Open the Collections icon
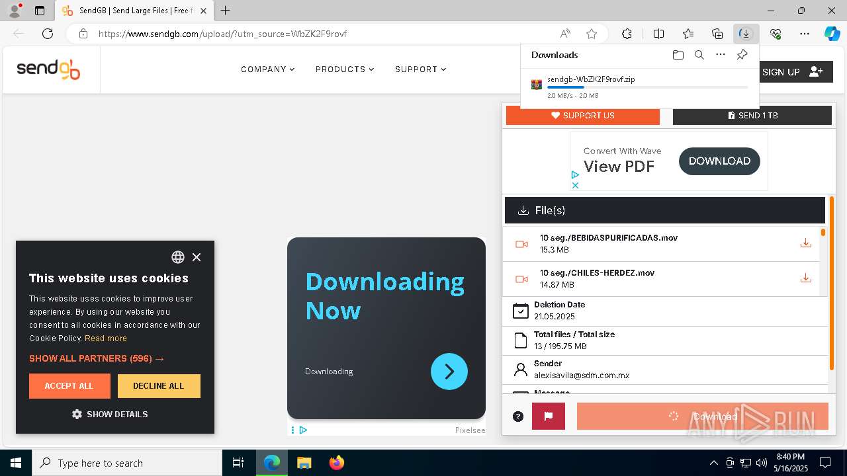The width and height of the screenshot is (847, 476). 717,34
